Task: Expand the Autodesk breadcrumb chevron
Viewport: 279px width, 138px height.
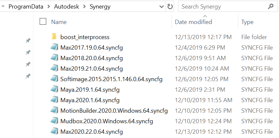Action: [x=85, y=7]
